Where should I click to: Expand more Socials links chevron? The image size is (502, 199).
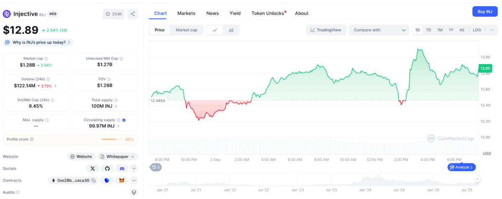[x=134, y=168]
